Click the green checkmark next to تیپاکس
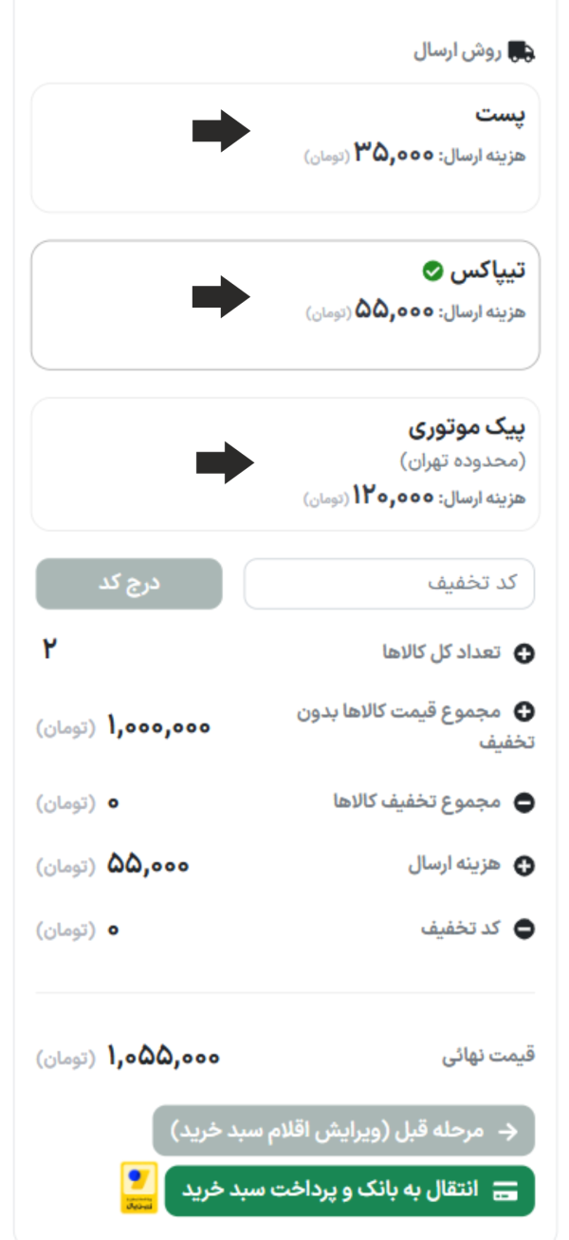The height and width of the screenshot is (1240, 569). coord(431,272)
